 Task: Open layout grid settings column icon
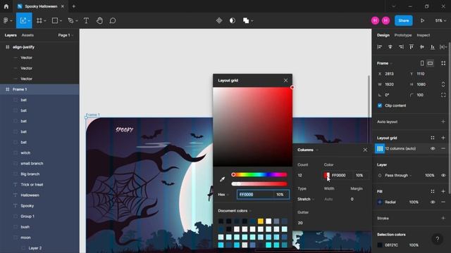point(380,148)
